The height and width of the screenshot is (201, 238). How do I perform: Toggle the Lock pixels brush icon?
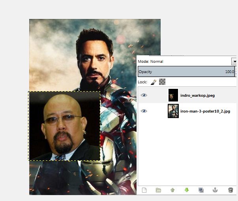(x=154, y=82)
